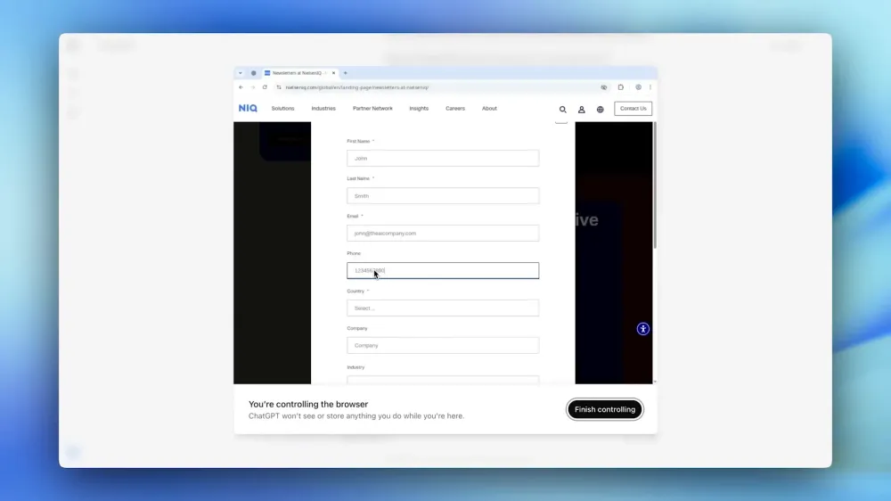Open the user account icon
891x501 pixels.
[x=581, y=109]
